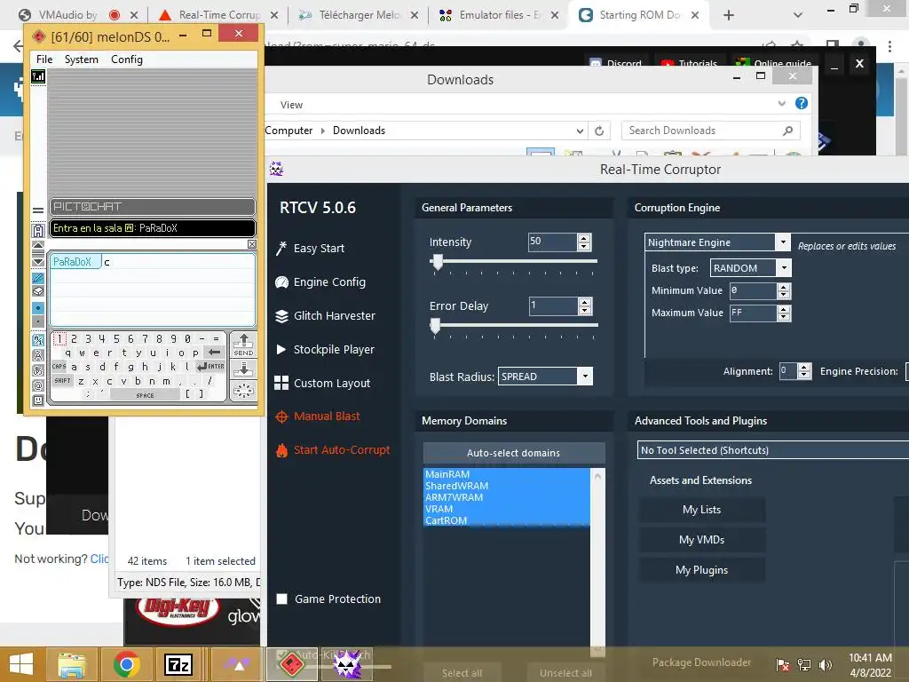Open My Lists button
This screenshot has height=682, width=909.
(x=701, y=510)
